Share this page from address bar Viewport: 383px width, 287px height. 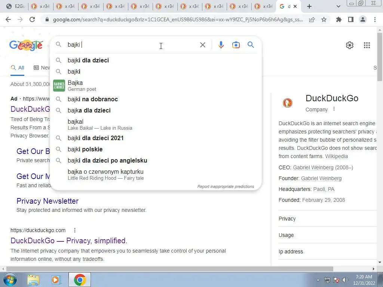(x=312, y=19)
